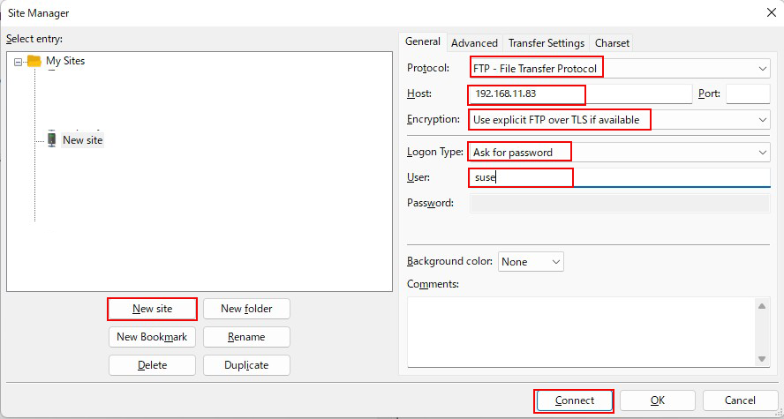Click the Duplicate button
This screenshot has width=784, height=419.
[246, 365]
